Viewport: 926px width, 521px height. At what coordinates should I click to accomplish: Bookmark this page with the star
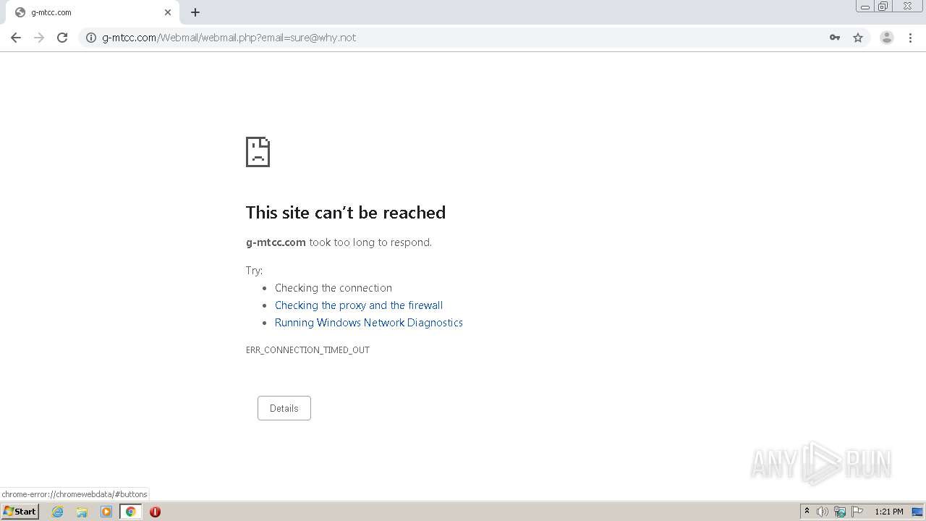[858, 38]
